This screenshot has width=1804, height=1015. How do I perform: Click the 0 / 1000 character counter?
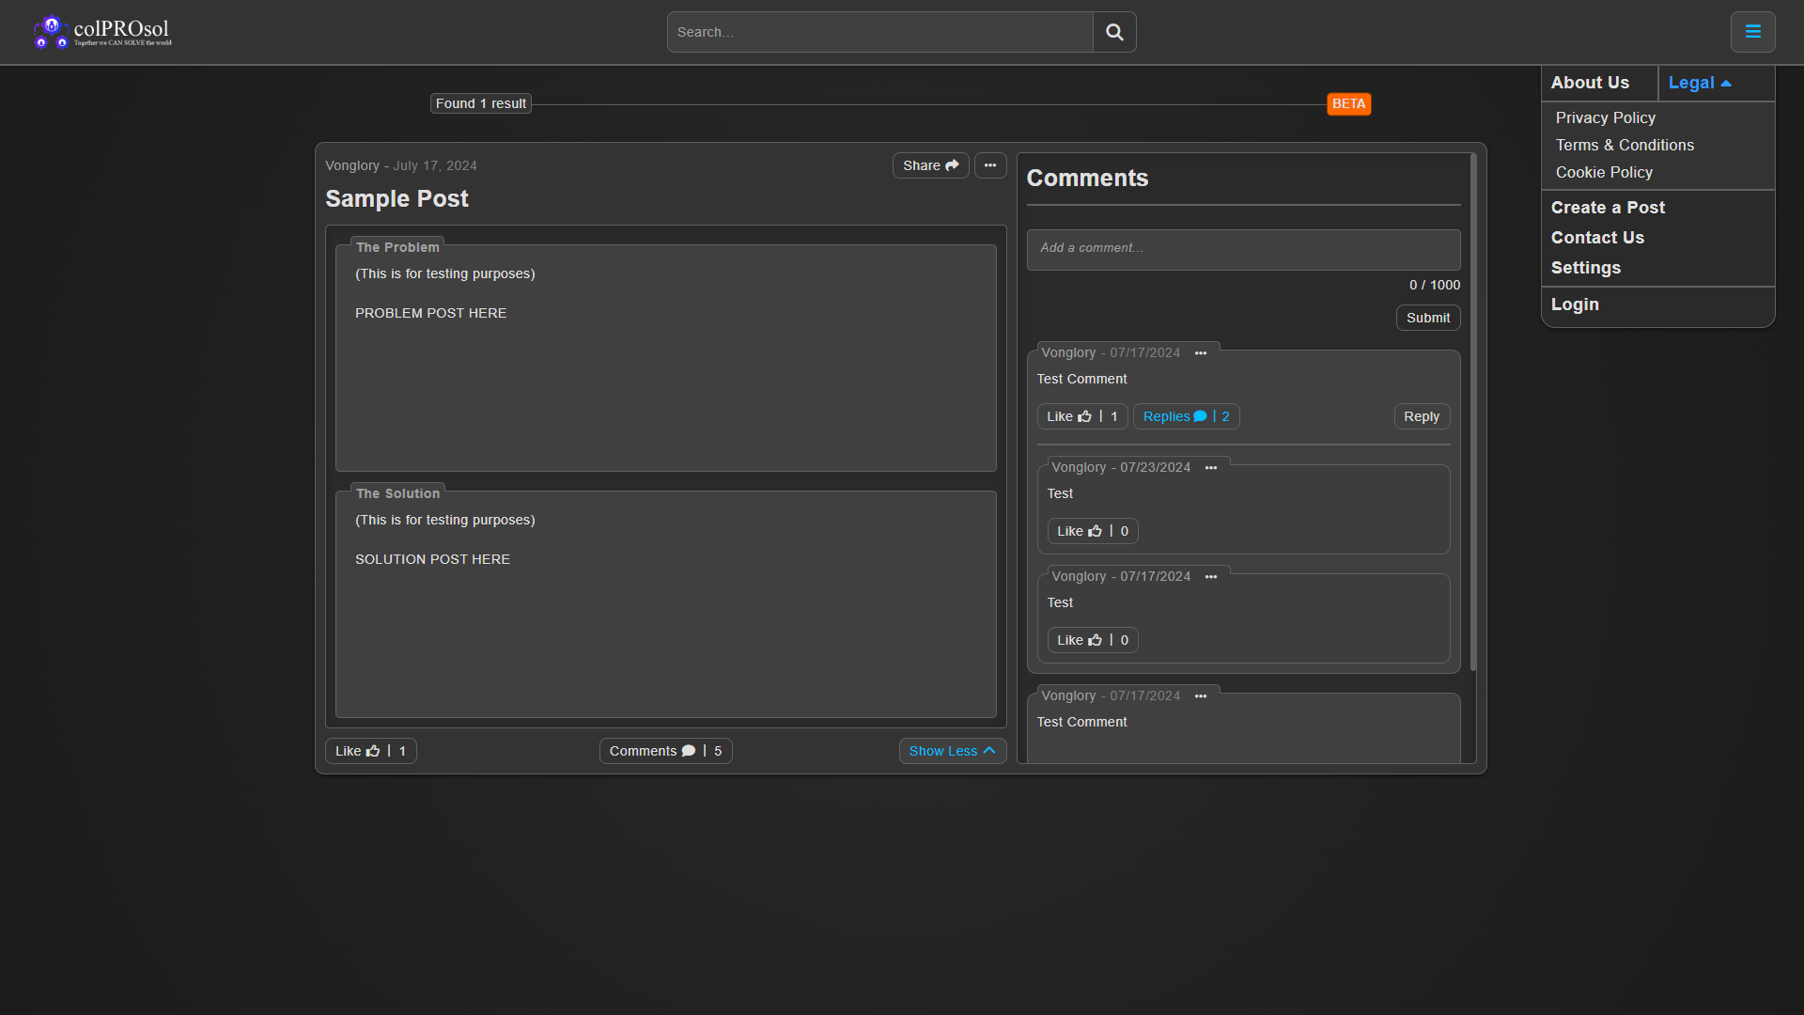pyautogui.click(x=1434, y=285)
